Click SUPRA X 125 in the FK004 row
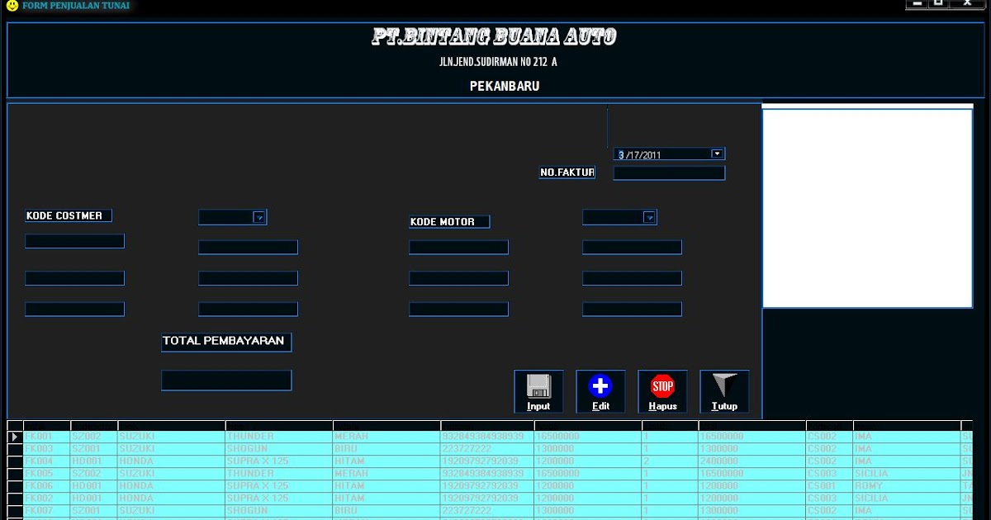Viewport: 991px width, 520px height. tap(279, 461)
